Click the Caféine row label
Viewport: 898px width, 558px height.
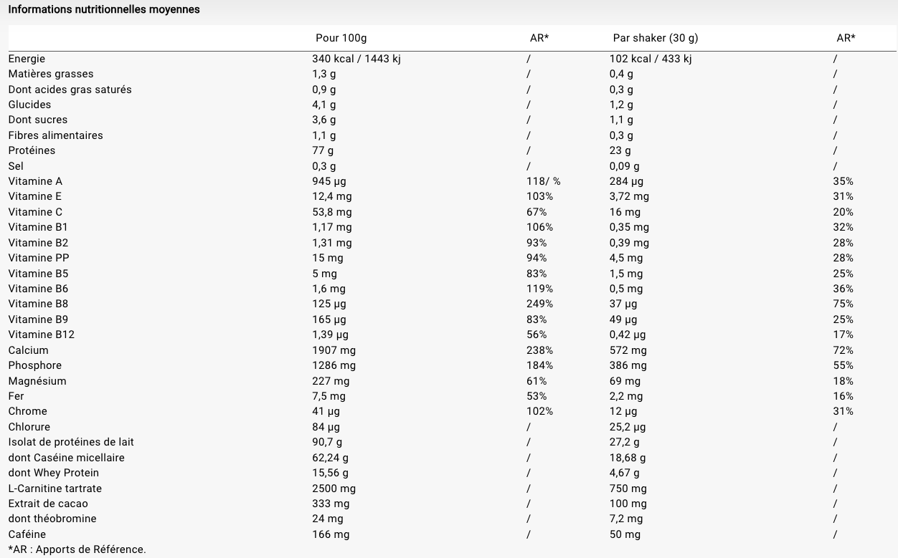(x=27, y=534)
